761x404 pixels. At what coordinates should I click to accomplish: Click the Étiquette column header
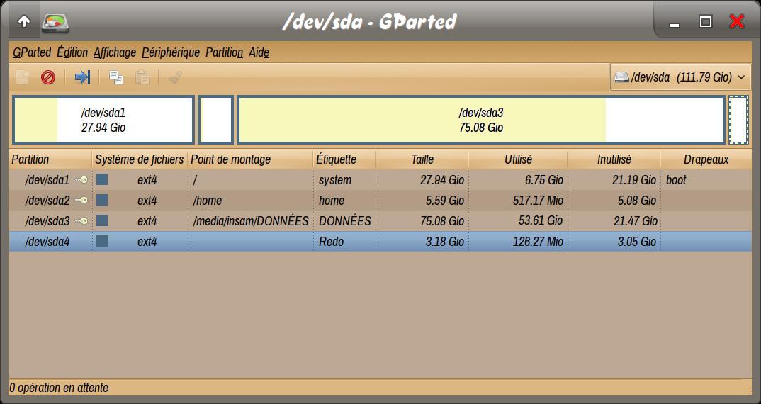coord(344,159)
